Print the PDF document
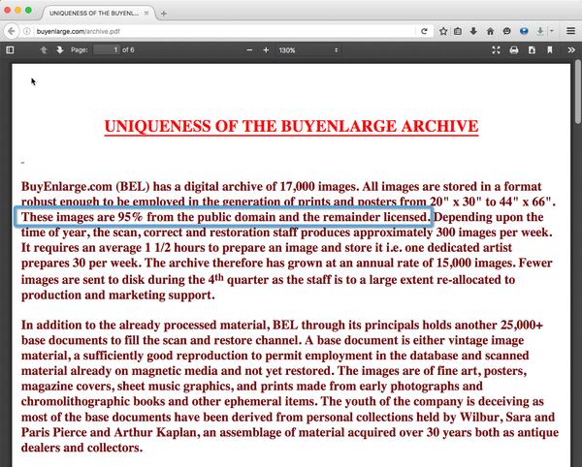Viewport: 582px width, 467px height. point(514,50)
